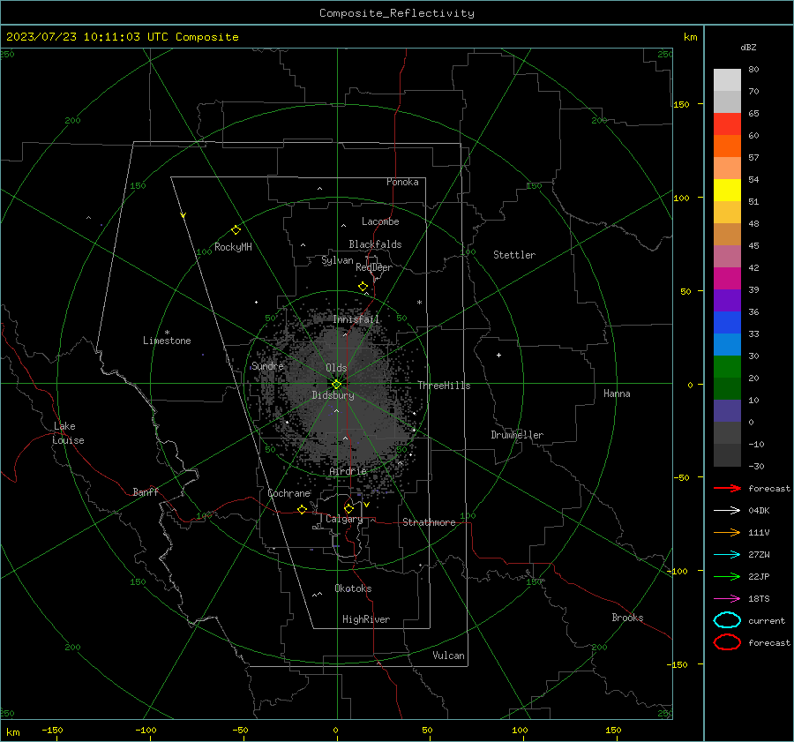Viewport: 794px width, 742px height.
Task: Click the Hanna town label
Action: click(x=617, y=393)
